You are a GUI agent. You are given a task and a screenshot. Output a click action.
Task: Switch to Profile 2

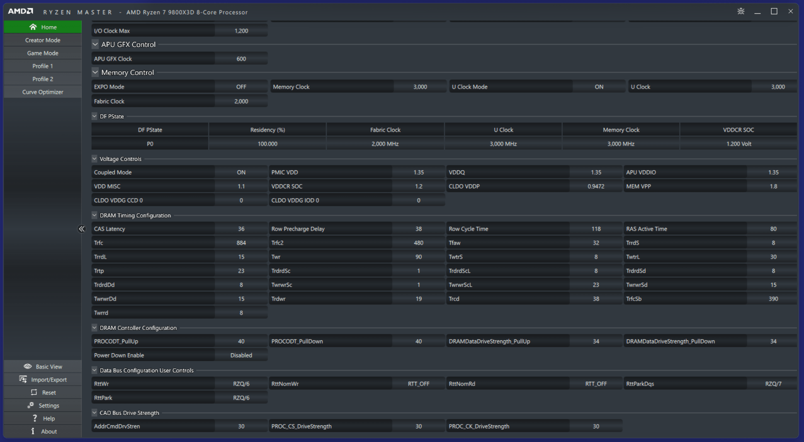coord(43,79)
